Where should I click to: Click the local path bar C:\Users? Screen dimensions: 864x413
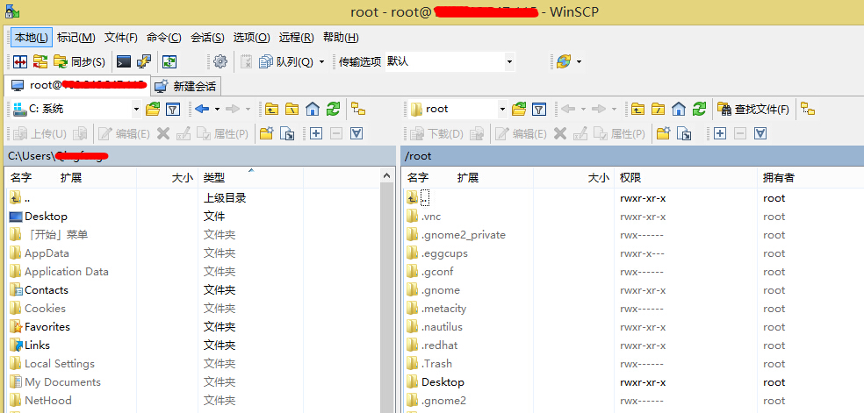click(200, 155)
